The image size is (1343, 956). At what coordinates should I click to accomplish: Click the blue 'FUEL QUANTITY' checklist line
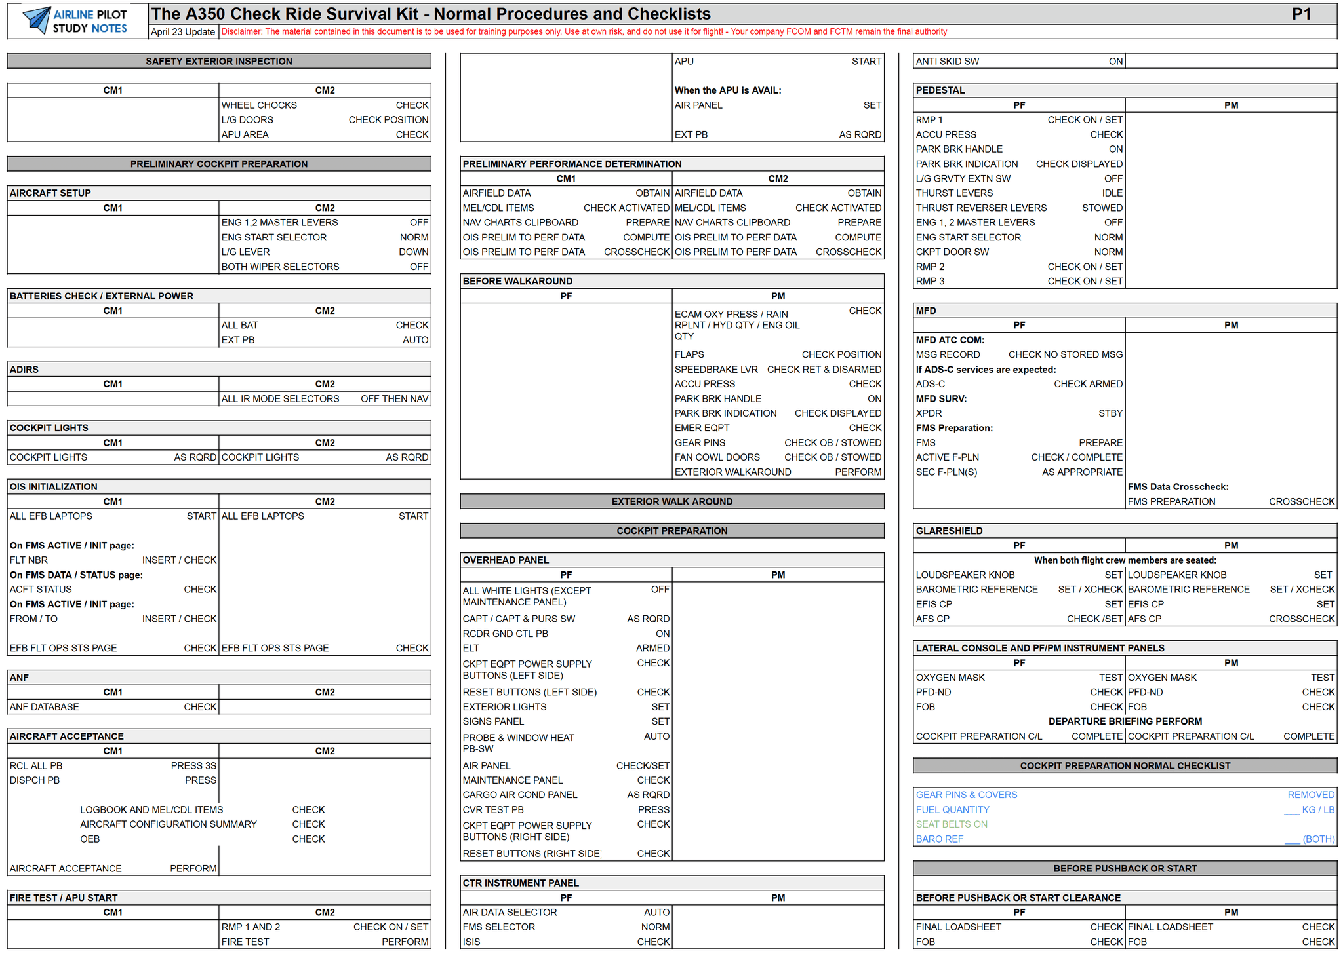click(1125, 810)
